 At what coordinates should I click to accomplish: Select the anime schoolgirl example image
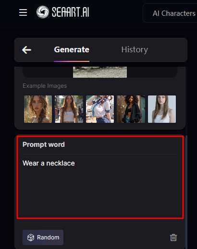point(100,109)
